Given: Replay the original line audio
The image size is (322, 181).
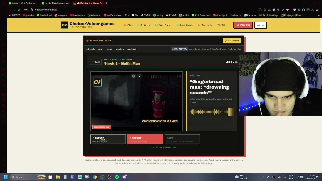Looking at the screenshot, I should point(108,139).
